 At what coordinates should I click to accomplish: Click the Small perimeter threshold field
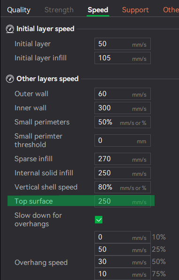tap(123, 140)
